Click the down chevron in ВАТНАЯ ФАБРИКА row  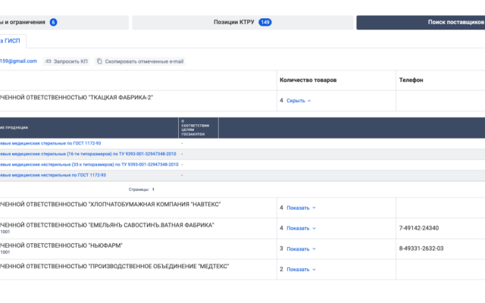pyautogui.click(x=314, y=228)
